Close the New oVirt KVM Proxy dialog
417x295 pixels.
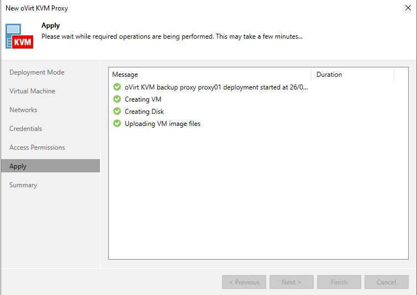pos(407,8)
